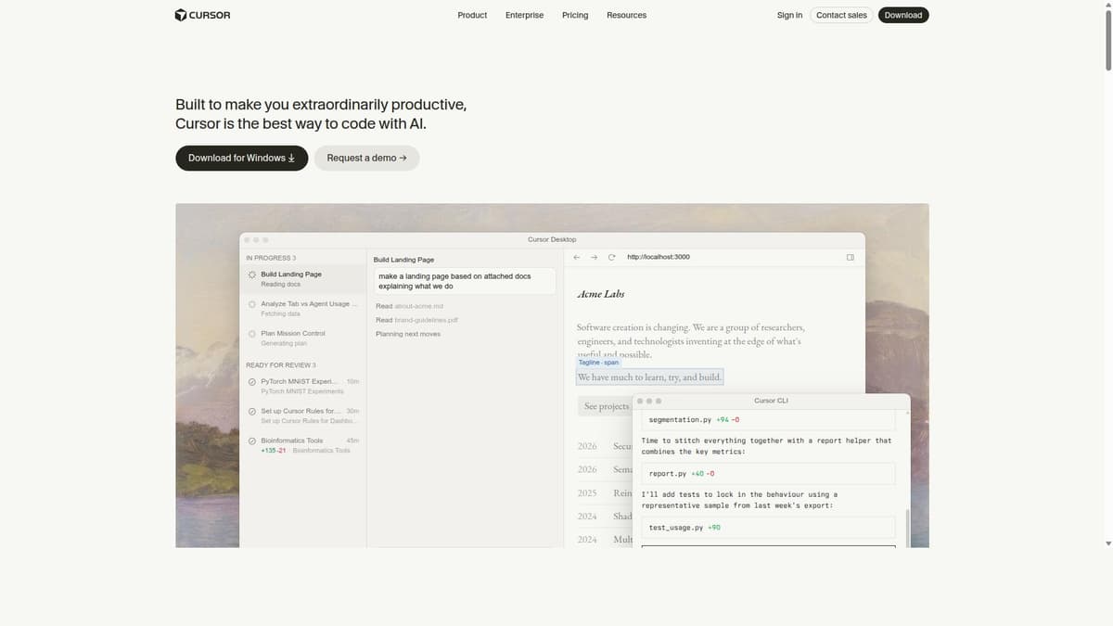Click Download for Windows button

(242, 158)
